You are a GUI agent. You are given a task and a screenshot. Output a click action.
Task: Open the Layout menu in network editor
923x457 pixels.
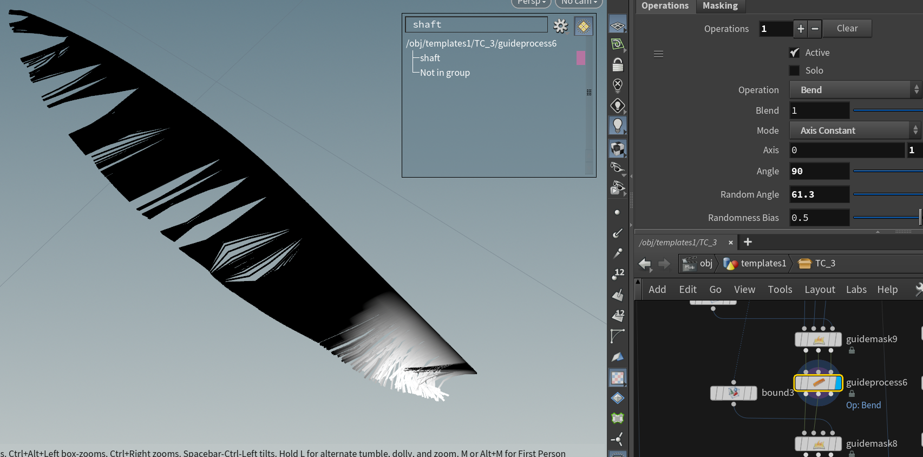coord(820,290)
